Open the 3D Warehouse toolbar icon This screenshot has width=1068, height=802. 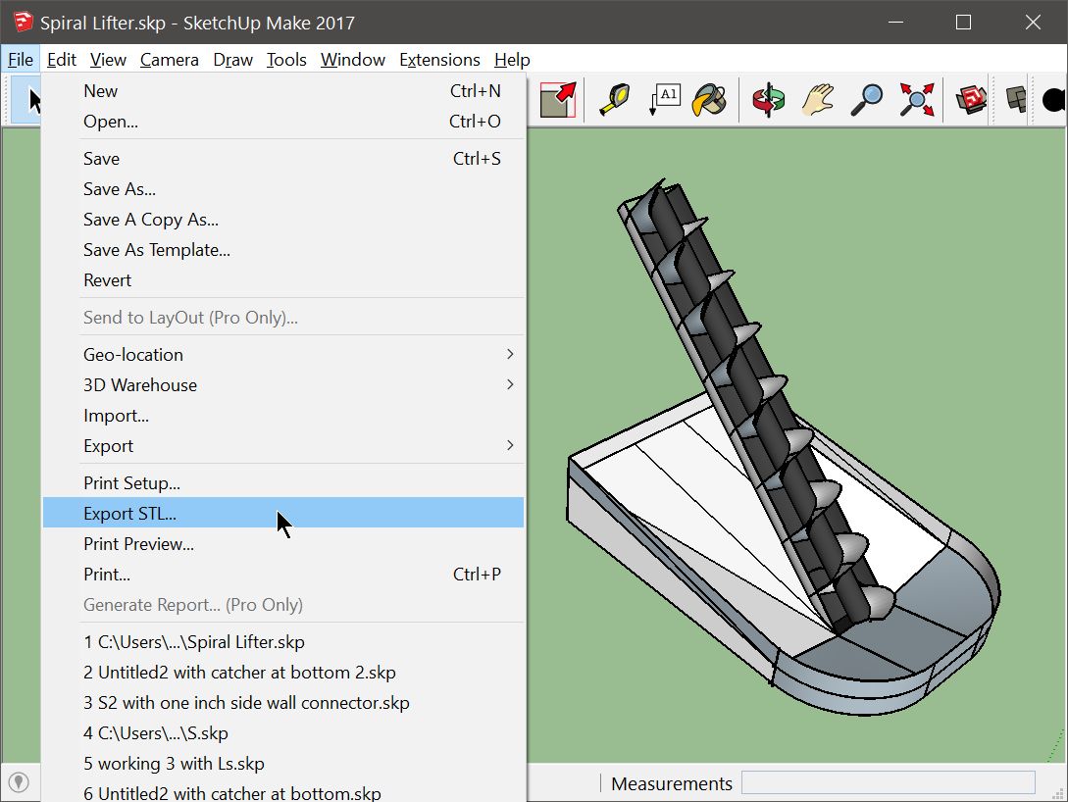click(971, 100)
